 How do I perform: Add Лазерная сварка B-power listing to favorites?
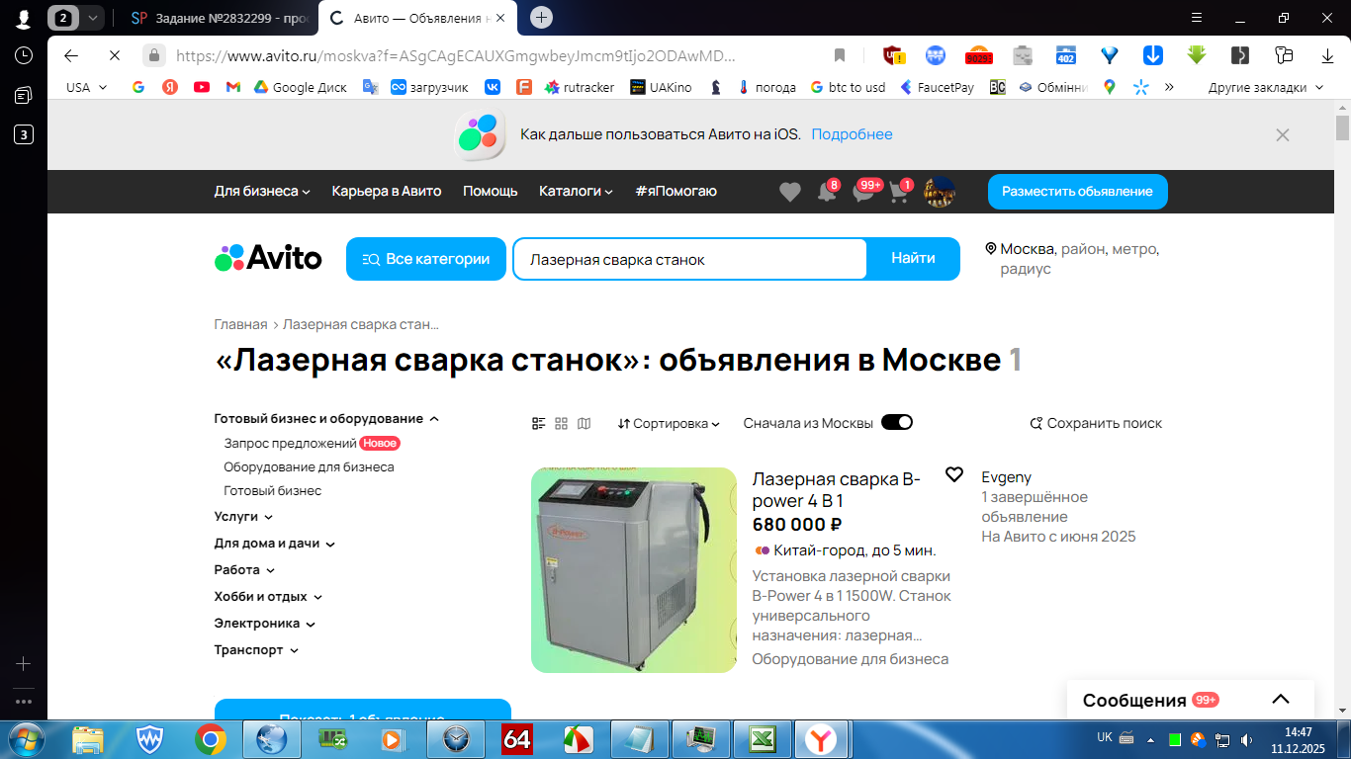tap(954, 474)
